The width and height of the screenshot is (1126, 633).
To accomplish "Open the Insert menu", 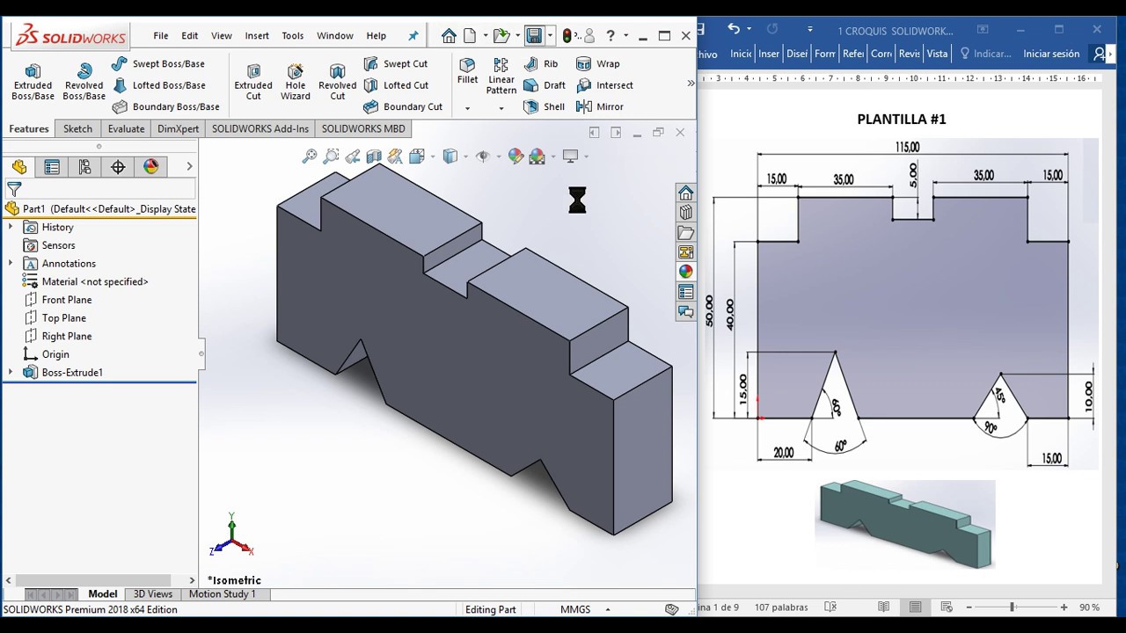I will coord(257,36).
